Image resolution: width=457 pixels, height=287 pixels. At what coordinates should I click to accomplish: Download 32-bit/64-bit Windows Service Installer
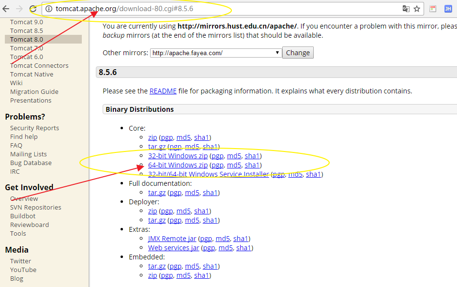pyautogui.click(x=208, y=174)
